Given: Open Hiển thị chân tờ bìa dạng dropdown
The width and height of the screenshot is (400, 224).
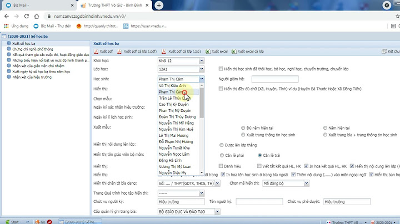Looking at the screenshot, I should tap(217, 183).
